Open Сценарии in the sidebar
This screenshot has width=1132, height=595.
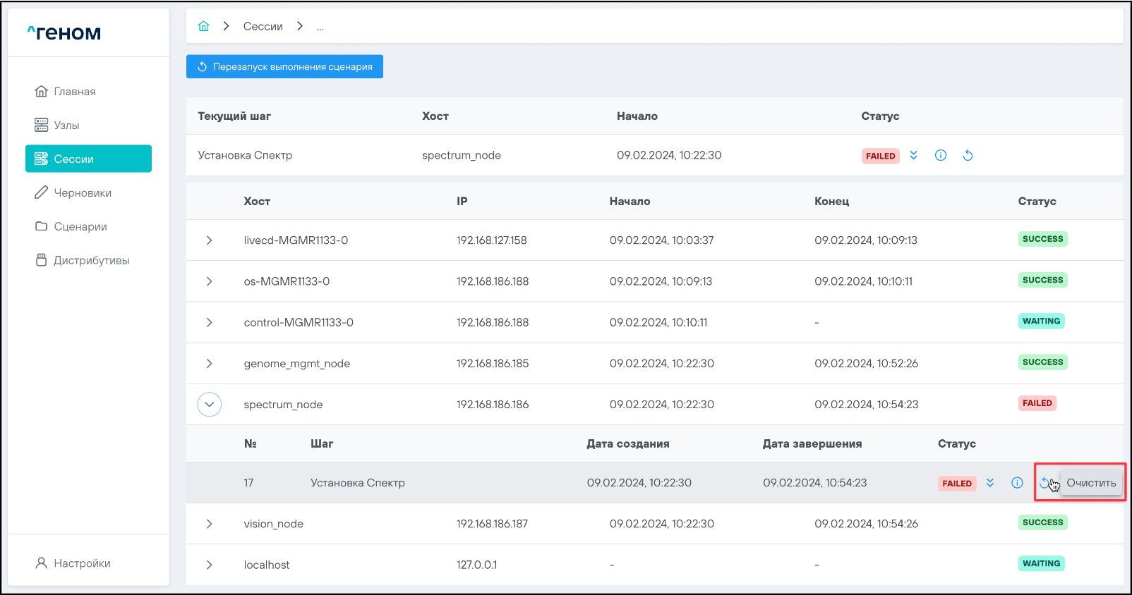tap(80, 226)
